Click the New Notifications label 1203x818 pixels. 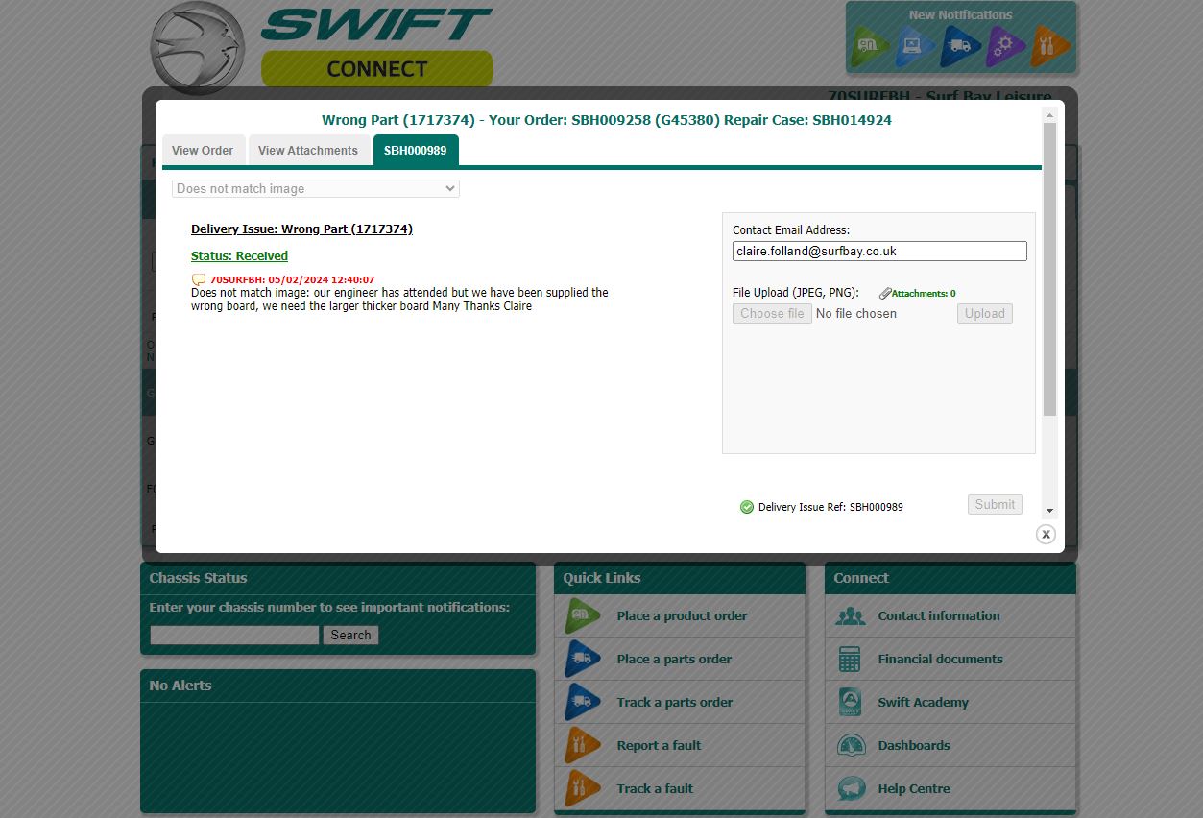point(960,15)
